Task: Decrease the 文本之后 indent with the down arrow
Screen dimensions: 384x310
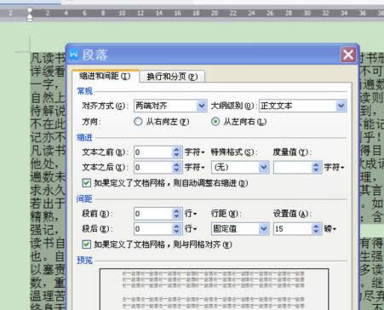Action: point(176,170)
